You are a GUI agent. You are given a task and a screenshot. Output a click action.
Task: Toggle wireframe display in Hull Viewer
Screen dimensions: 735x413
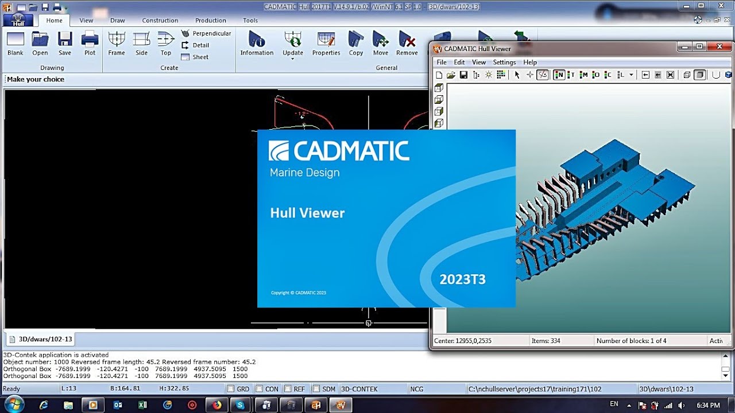[x=687, y=75]
